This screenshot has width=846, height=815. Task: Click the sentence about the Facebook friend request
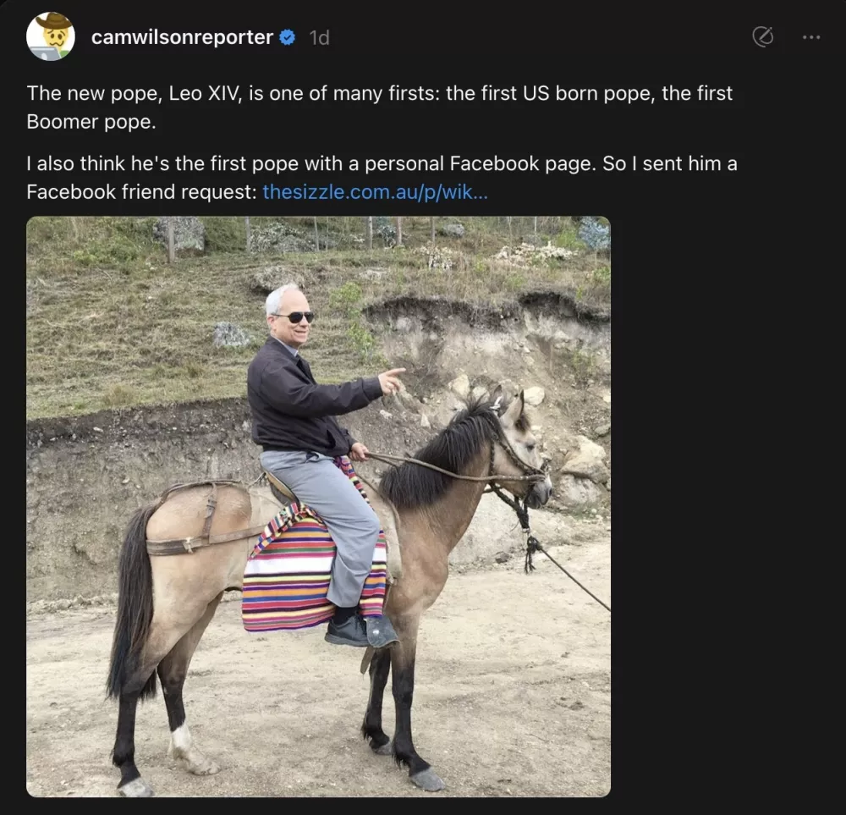coord(381,178)
